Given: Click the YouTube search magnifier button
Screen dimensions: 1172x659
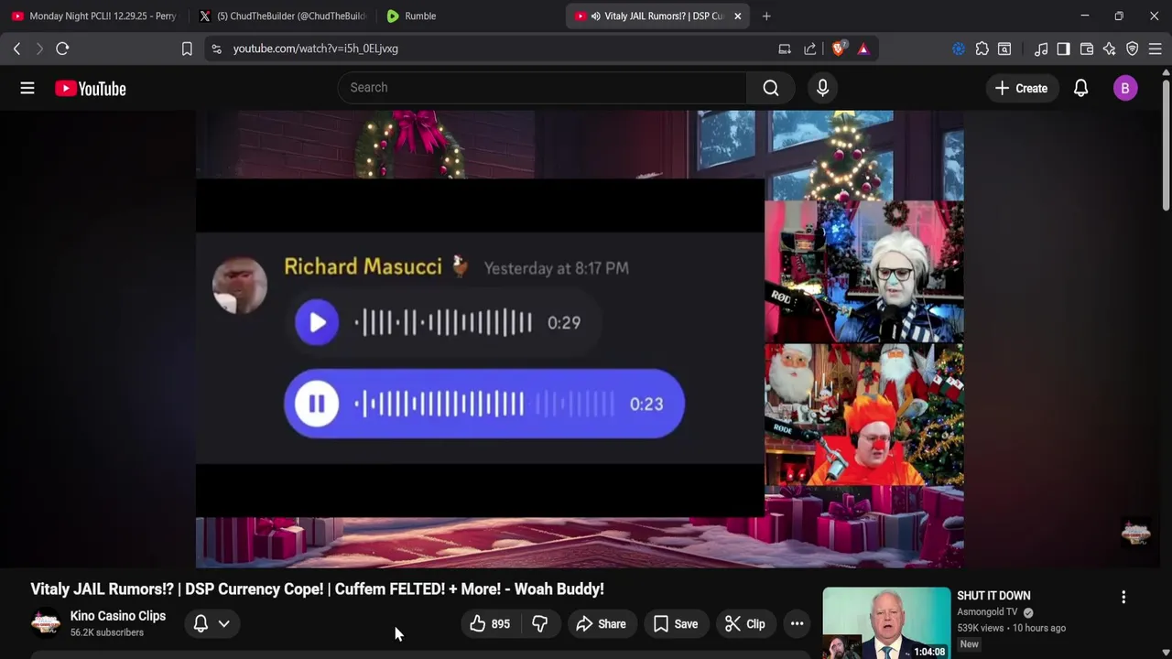Looking at the screenshot, I should [771, 88].
